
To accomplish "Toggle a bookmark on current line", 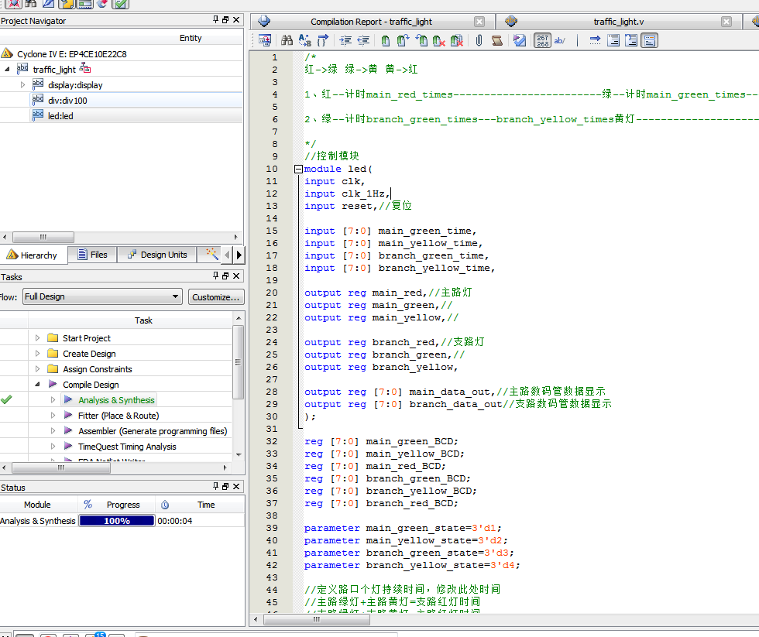I will (386, 40).
